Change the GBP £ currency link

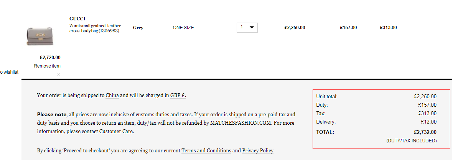coord(178,95)
